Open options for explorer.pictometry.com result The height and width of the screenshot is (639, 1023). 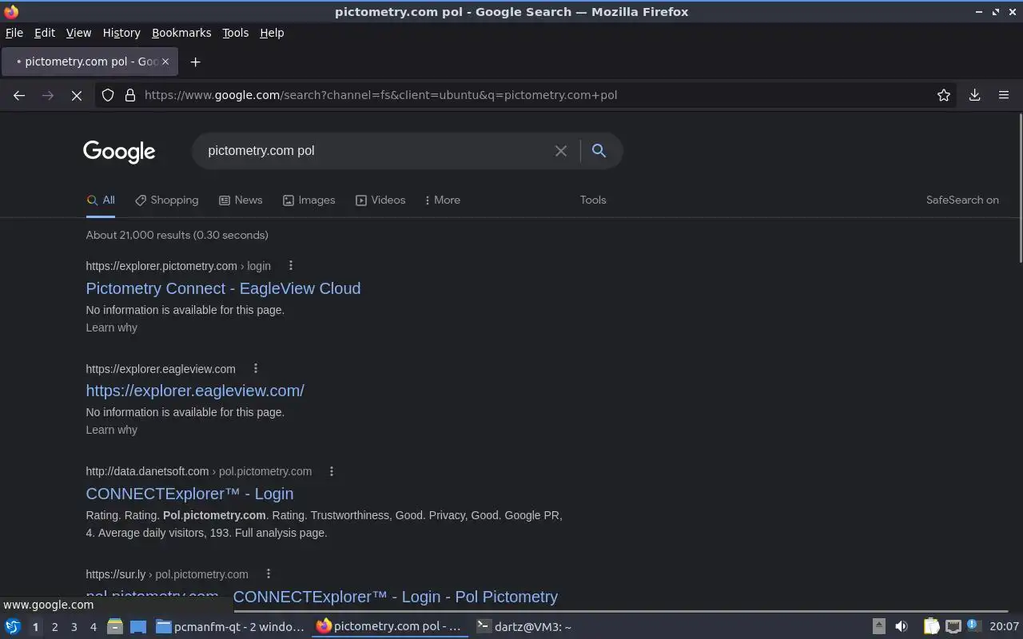point(290,265)
